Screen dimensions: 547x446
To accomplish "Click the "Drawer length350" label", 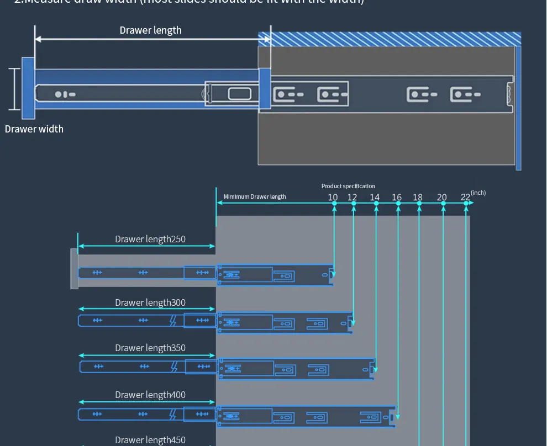I will [150, 348].
